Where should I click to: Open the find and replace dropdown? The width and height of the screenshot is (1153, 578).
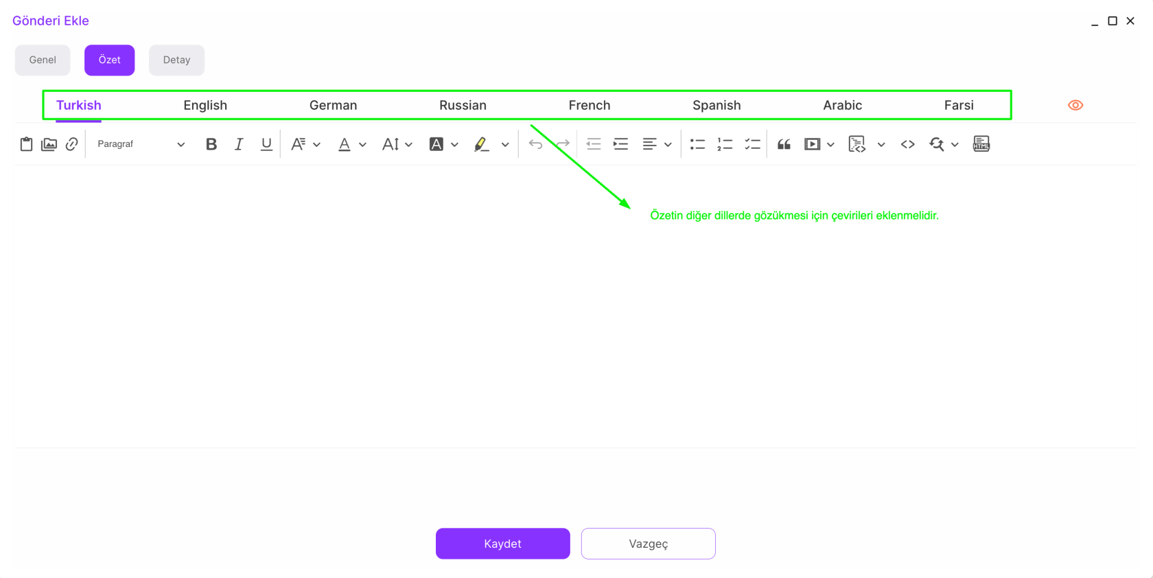click(954, 145)
